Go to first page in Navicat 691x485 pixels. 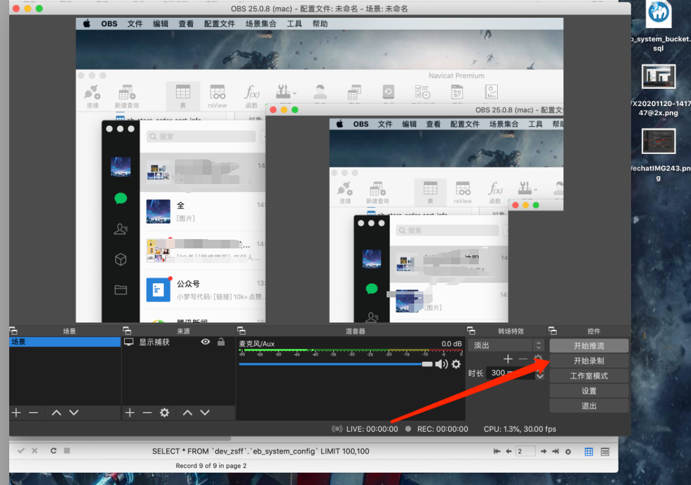click(497, 451)
